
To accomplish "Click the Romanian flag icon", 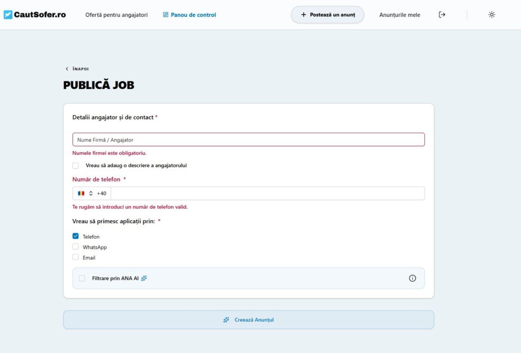I will tap(81, 193).
